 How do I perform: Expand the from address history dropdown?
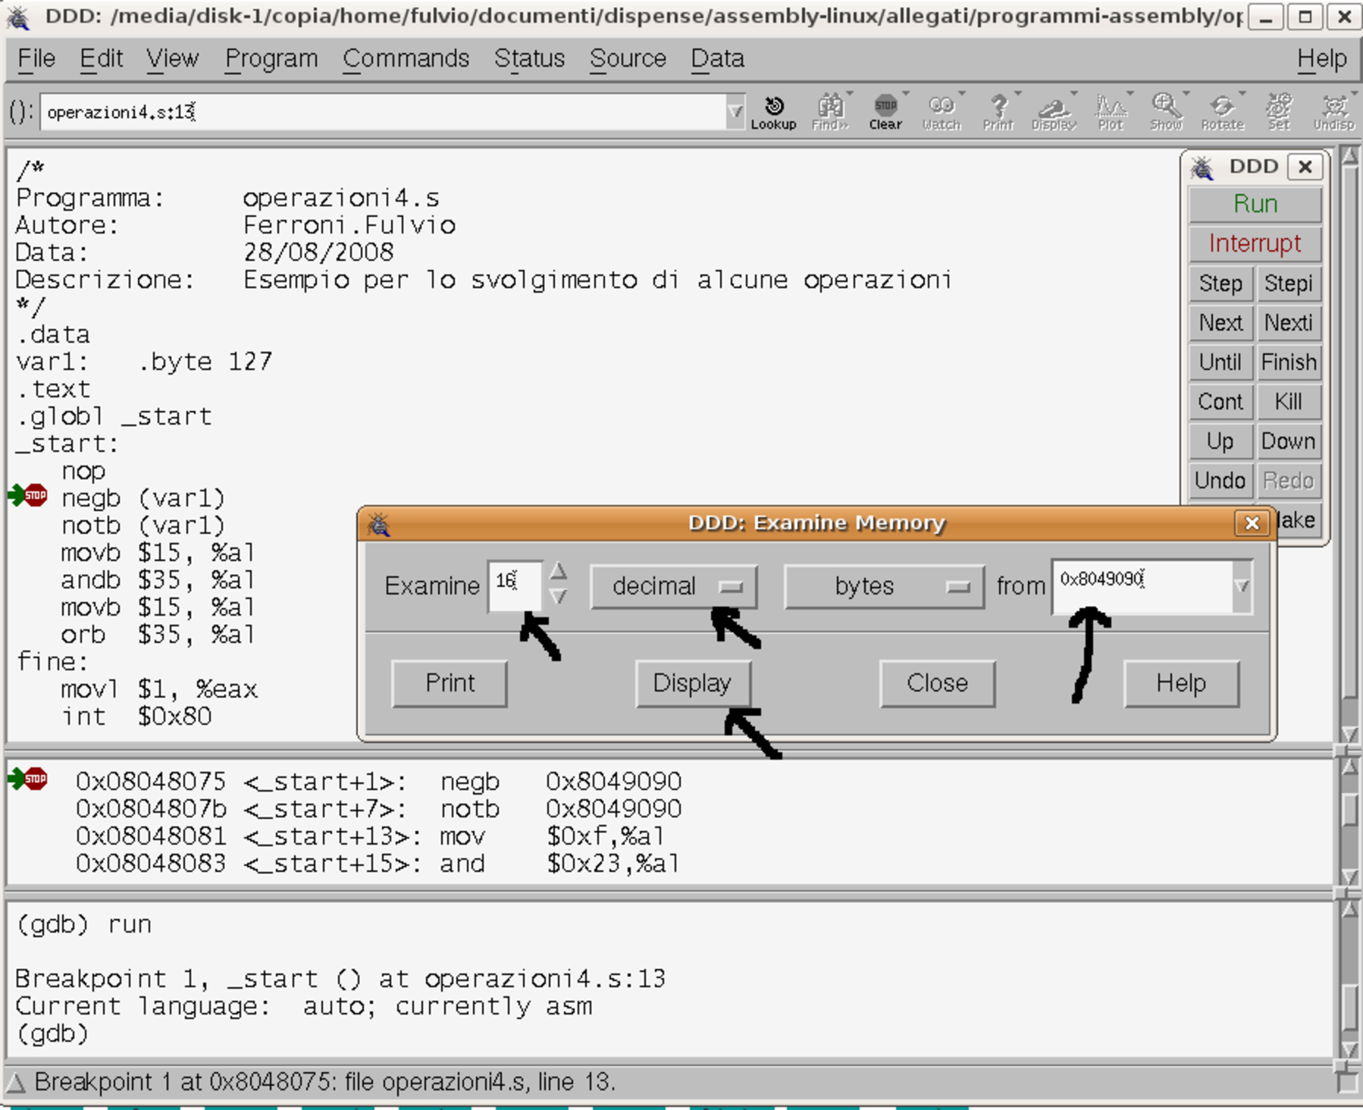[1242, 586]
